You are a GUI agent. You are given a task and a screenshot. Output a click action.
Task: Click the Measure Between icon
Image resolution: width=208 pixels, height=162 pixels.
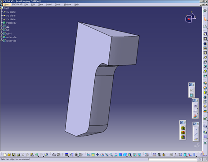click(x=154, y=155)
